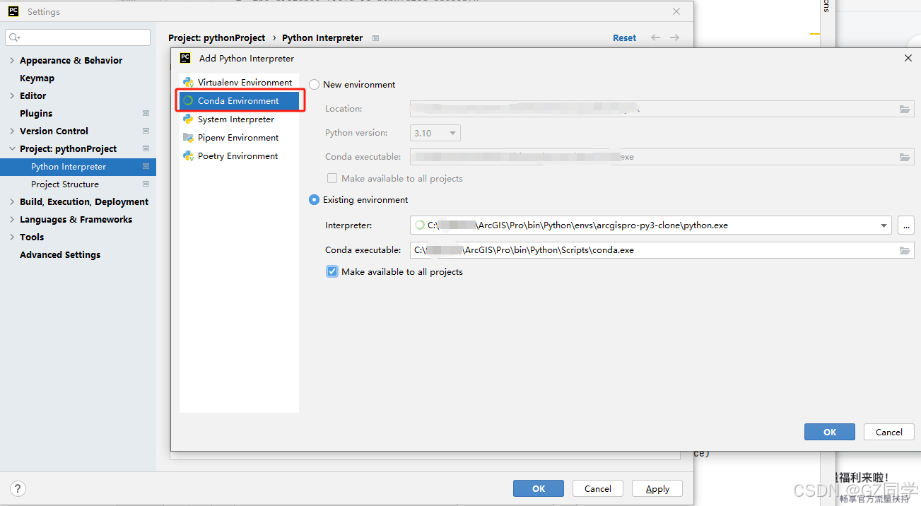
Task: Click the help question mark icon
Action: tap(18, 488)
